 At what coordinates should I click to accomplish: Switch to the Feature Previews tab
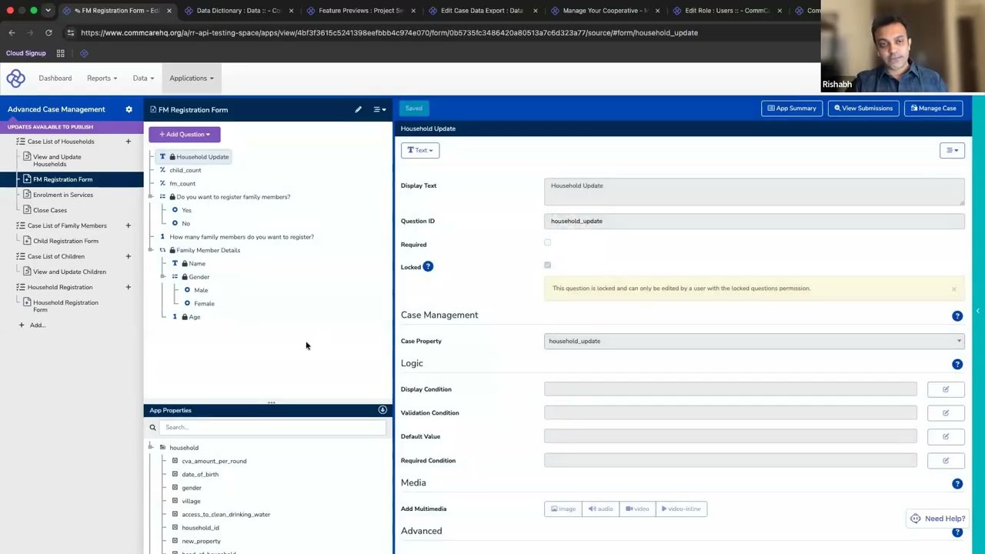point(360,11)
